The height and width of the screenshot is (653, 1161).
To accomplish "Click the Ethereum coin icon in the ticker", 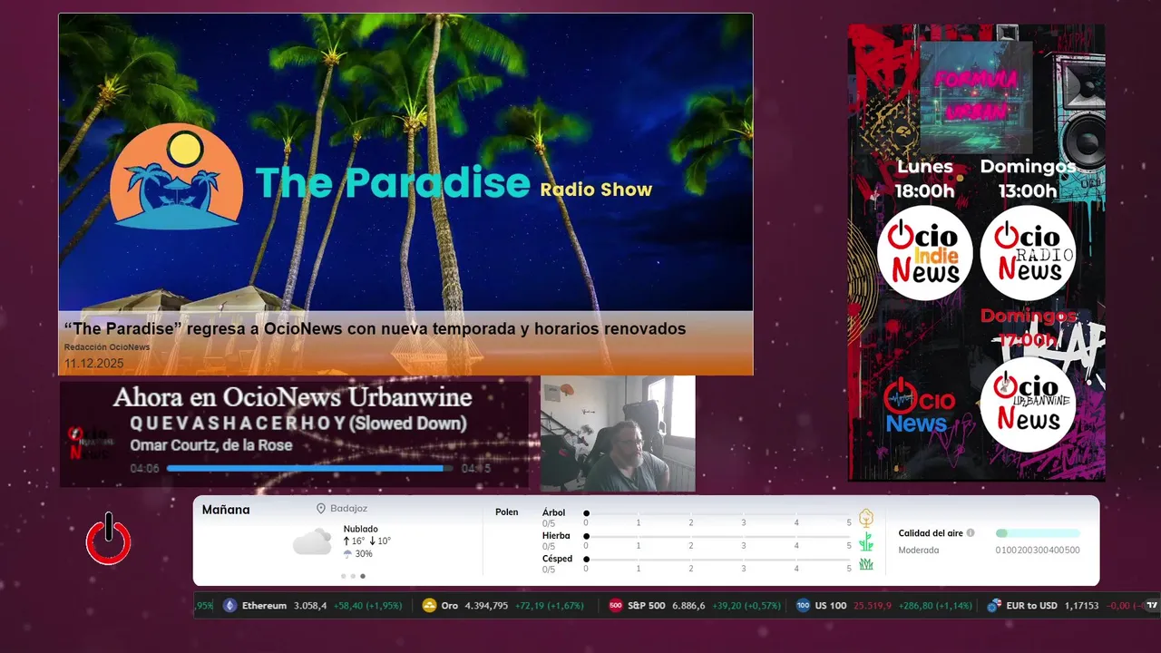I will (x=229, y=606).
